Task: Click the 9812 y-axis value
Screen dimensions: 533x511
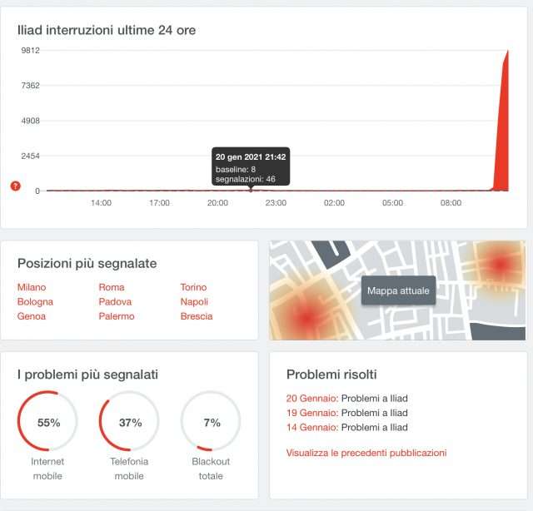Action: pos(30,50)
